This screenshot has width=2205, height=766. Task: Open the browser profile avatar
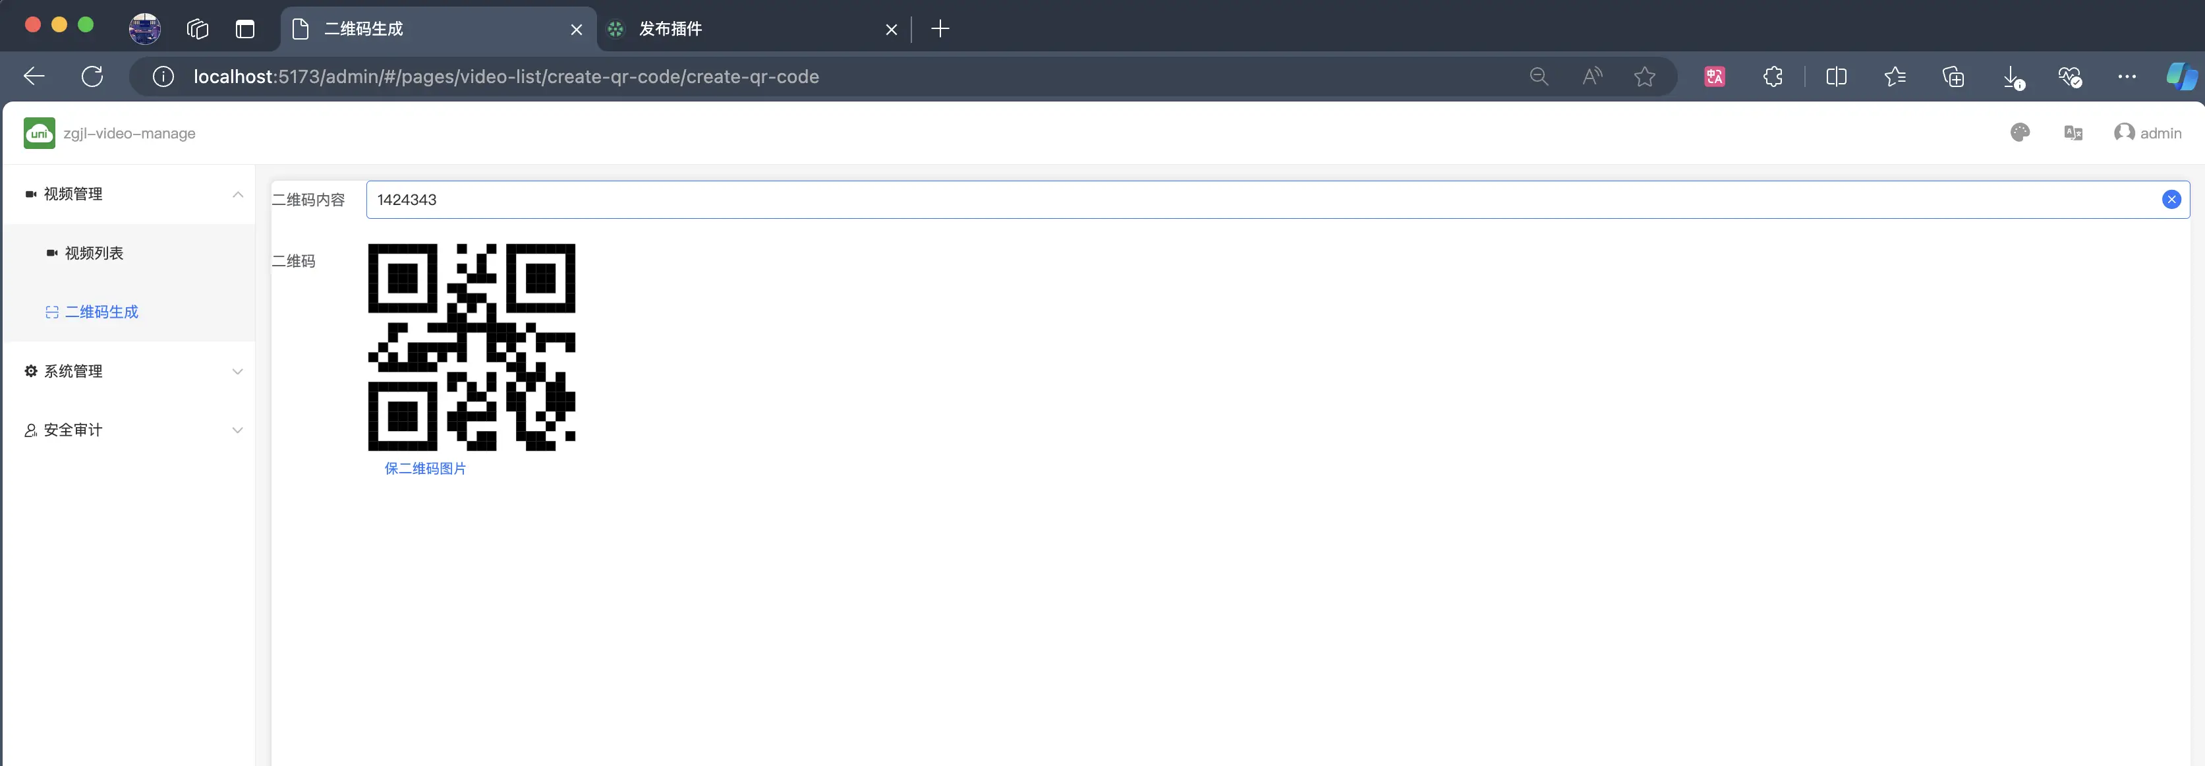145,29
